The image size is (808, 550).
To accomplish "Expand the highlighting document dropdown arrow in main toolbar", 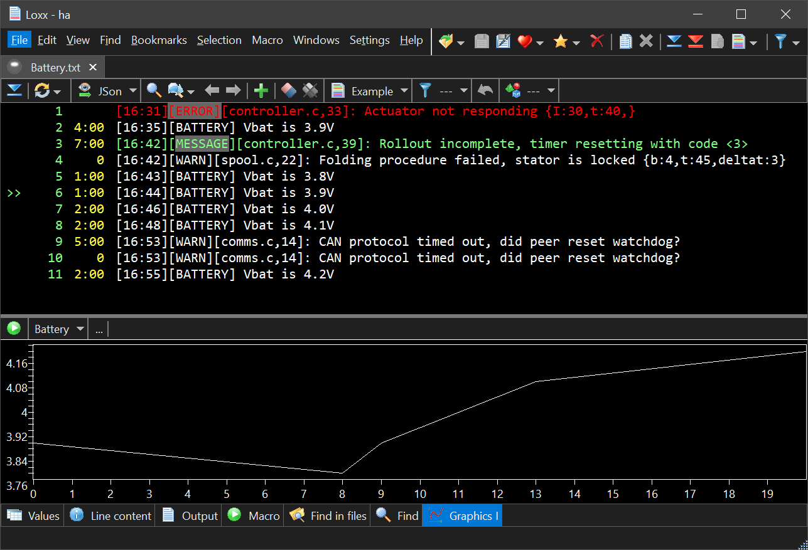I will 753,43.
